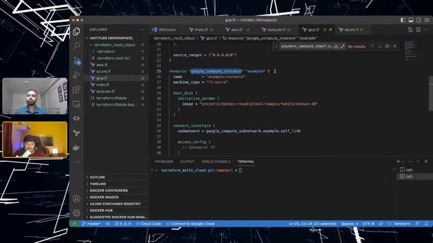The image size is (433, 243).
Task: Switch to the azure.tf editor tab
Action: click(351, 30)
